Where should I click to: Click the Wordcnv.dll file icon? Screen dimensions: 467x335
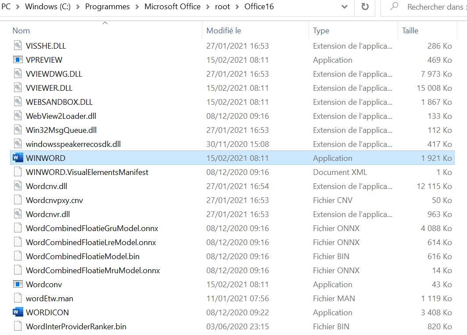(18, 186)
